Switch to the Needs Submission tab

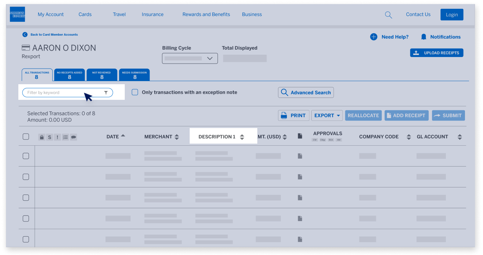pyautogui.click(x=134, y=75)
